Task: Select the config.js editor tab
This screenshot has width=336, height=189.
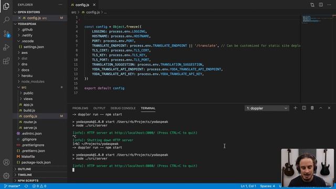Action: (82, 5)
